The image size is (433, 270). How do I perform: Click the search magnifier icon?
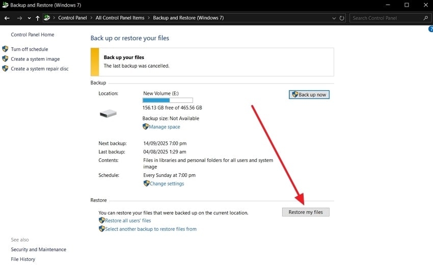click(425, 18)
